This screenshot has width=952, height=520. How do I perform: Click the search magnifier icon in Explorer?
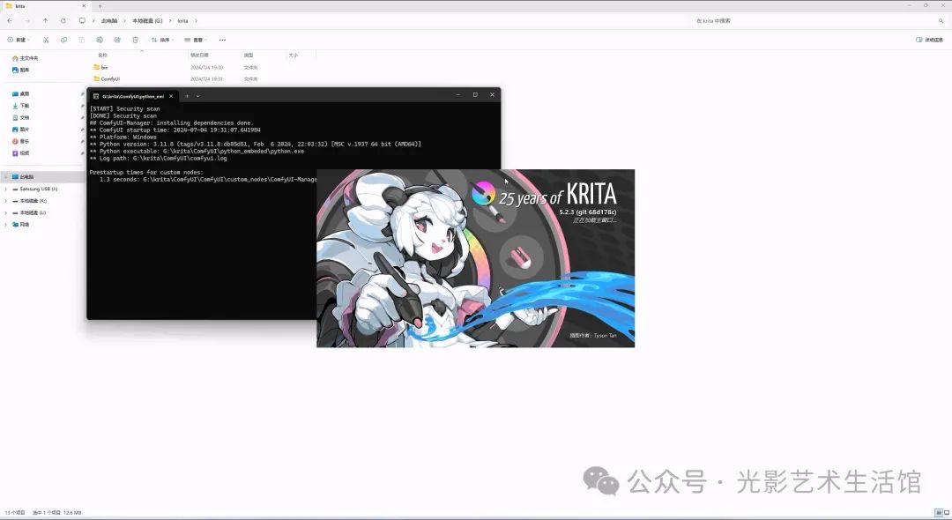[x=941, y=20]
